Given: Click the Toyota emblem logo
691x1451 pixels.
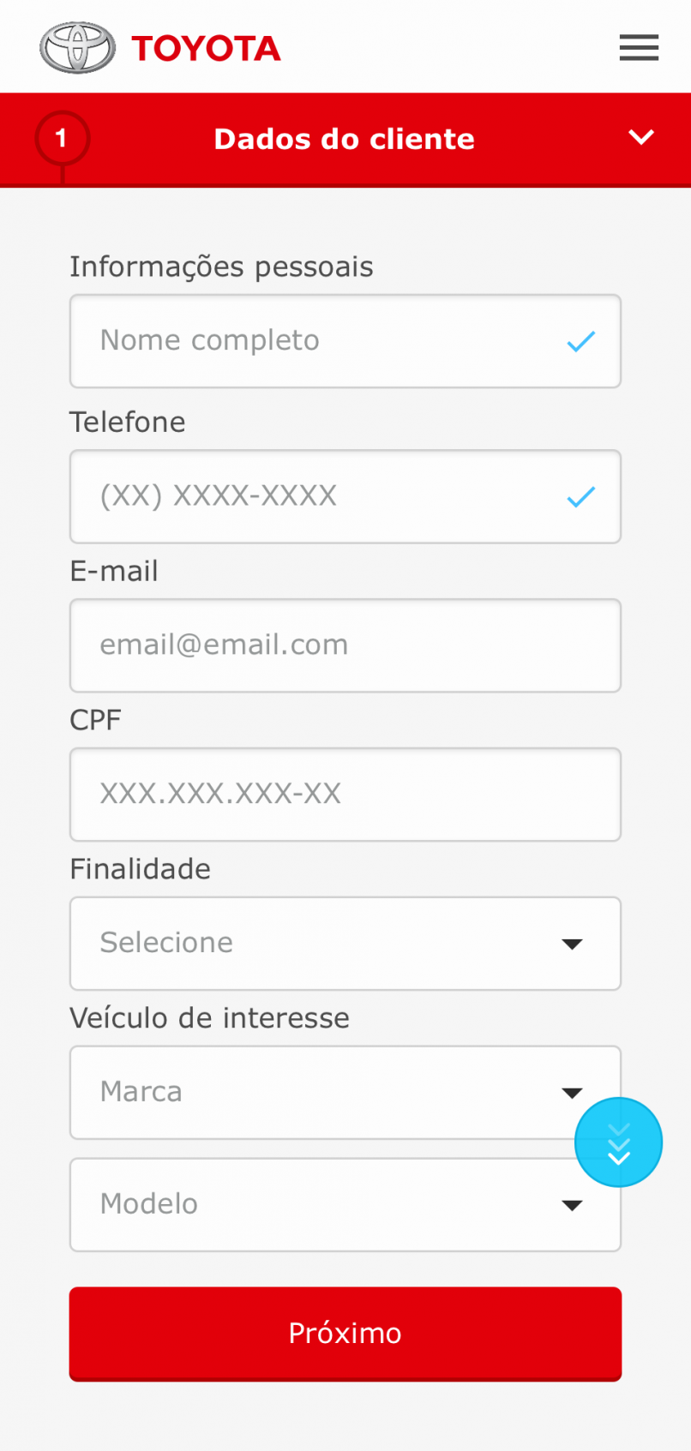Looking at the screenshot, I should [x=77, y=48].
